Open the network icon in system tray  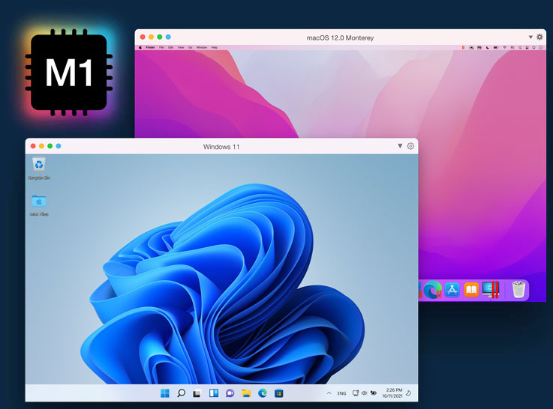356,393
